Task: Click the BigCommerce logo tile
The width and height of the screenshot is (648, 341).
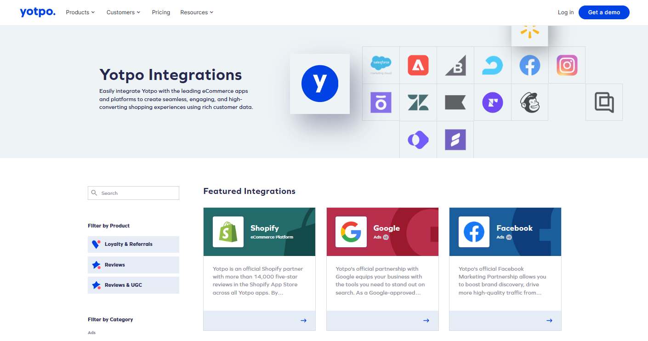Action: [x=455, y=65]
